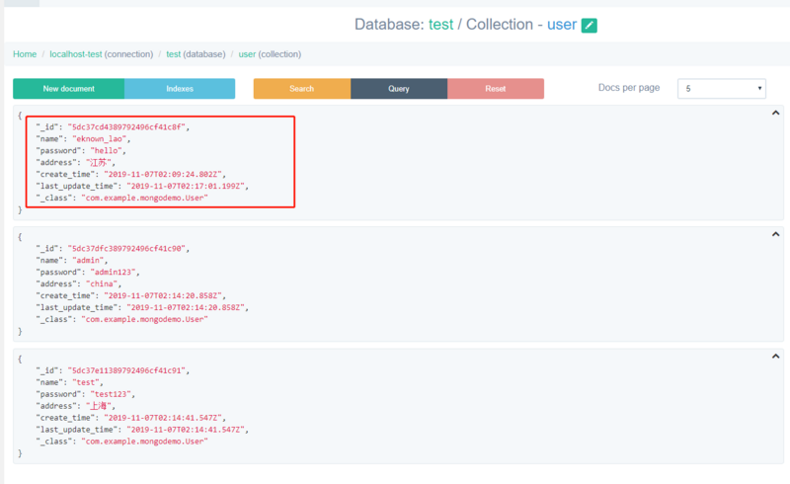This screenshot has width=790, height=484.
Task: Collapse the admin document with its chevron
Action: coord(775,234)
